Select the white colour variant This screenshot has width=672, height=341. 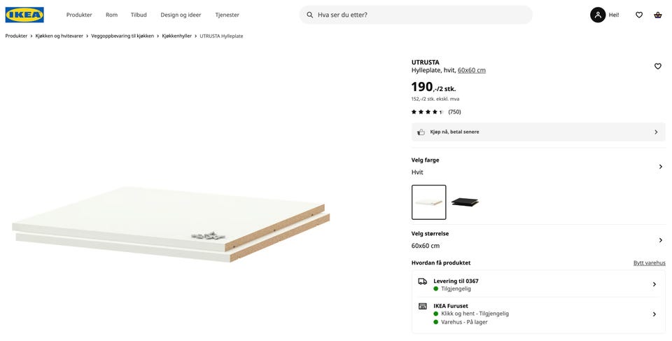coord(428,202)
